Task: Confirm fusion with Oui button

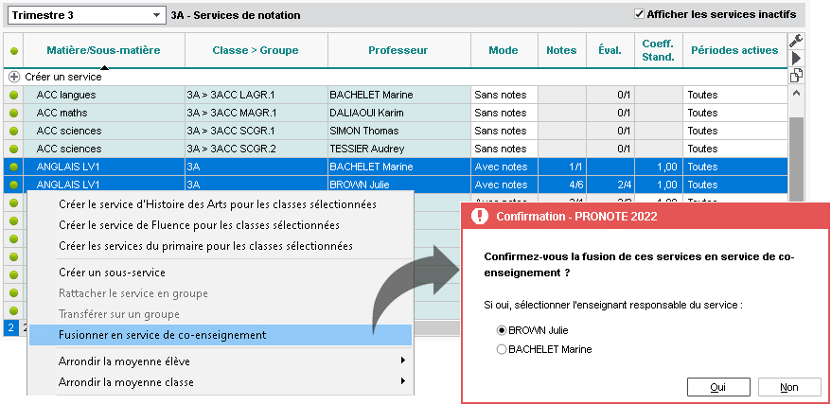Action: point(718,387)
